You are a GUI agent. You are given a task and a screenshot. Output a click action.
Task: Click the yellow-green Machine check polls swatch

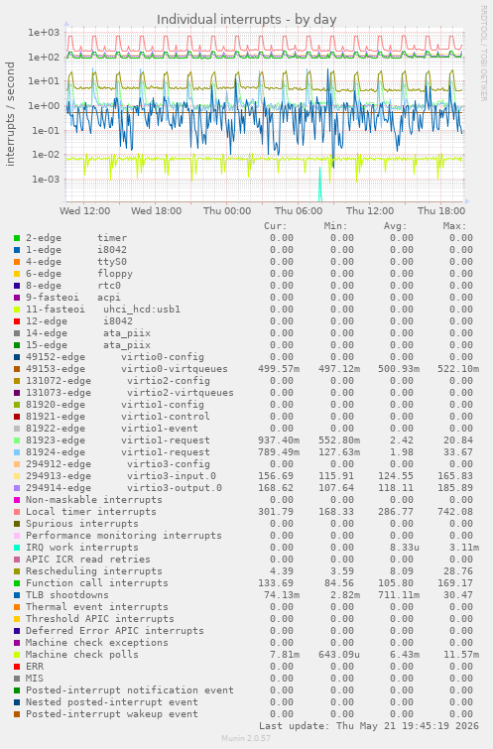click(17, 655)
